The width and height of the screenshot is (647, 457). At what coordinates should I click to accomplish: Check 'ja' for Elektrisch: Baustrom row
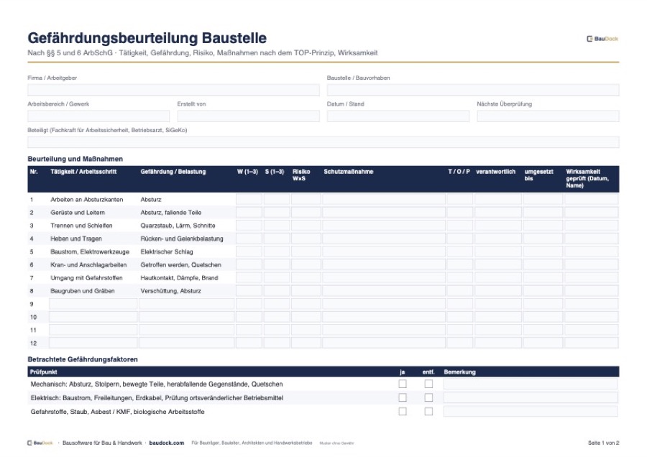click(x=403, y=397)
